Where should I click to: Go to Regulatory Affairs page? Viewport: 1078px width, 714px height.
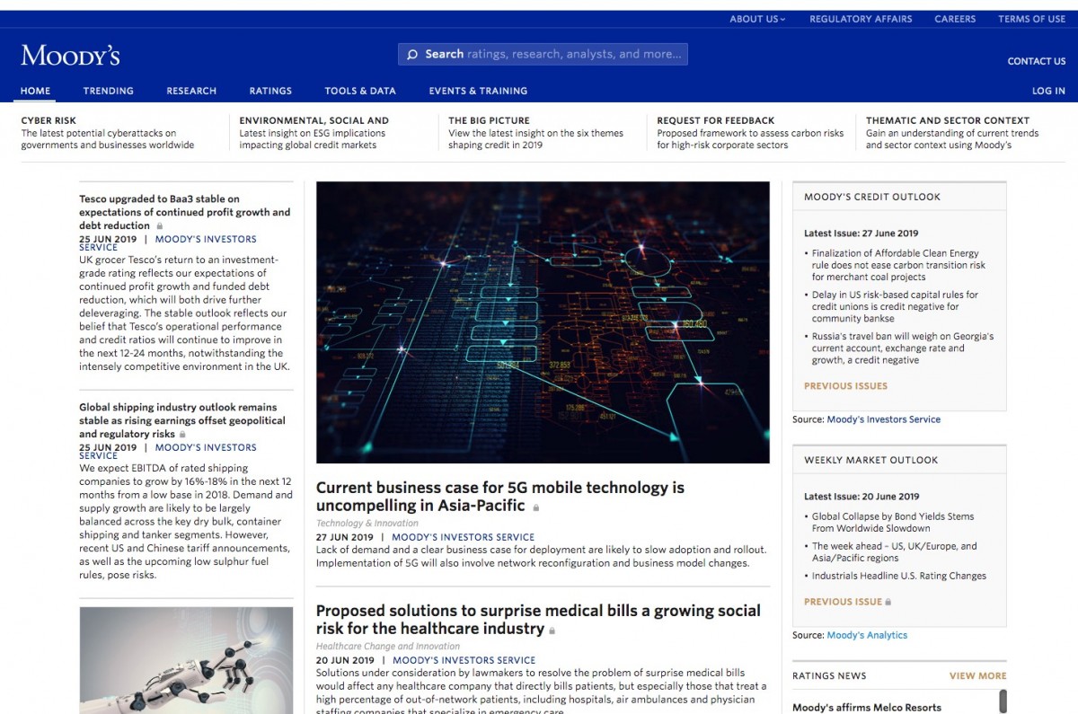[x=861, y=19]
